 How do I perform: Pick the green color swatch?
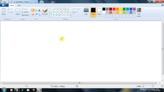[x=124, y=9]
